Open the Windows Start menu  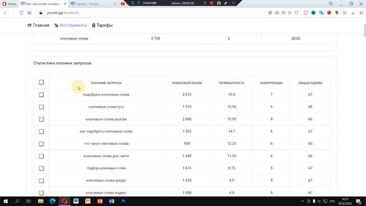click(x=6, y=201)
